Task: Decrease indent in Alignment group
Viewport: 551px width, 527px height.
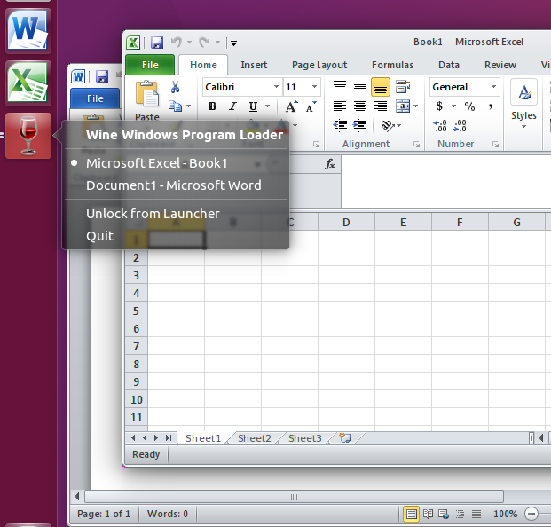Action: [340, 125]
